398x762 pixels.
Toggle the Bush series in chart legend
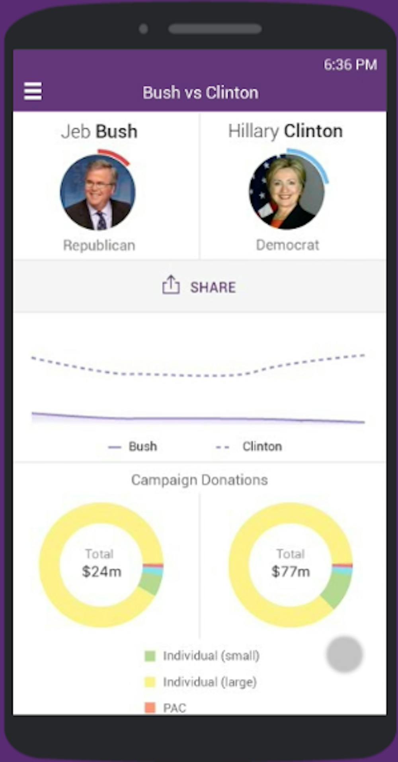[134, 447]
